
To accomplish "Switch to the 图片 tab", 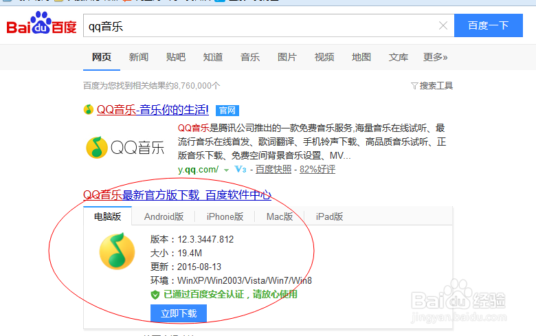I will coord(287,57).
